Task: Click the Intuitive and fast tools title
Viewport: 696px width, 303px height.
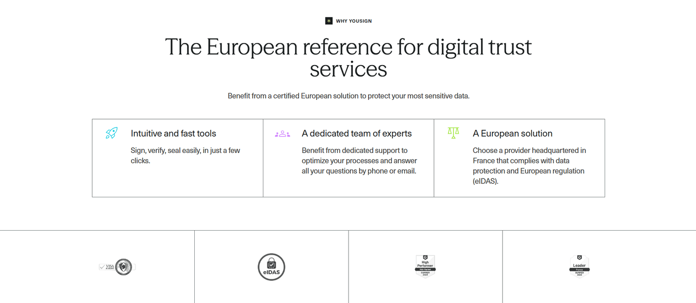Action: point(174,134)
